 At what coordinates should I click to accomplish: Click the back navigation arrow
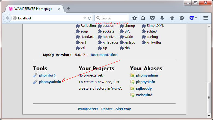pyautogui.click(x=7, y=18)
